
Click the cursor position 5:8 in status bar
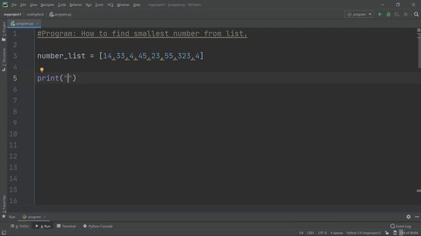click(301, 233)
